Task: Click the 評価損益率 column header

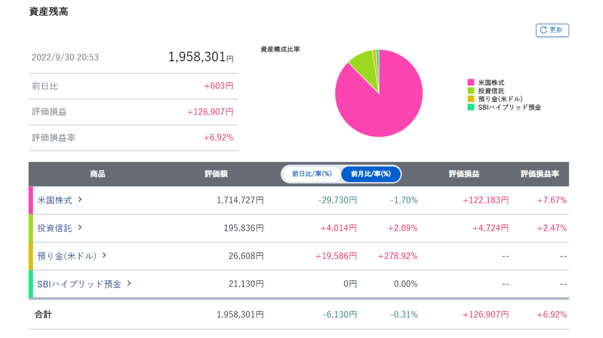Action: (539, 174)
